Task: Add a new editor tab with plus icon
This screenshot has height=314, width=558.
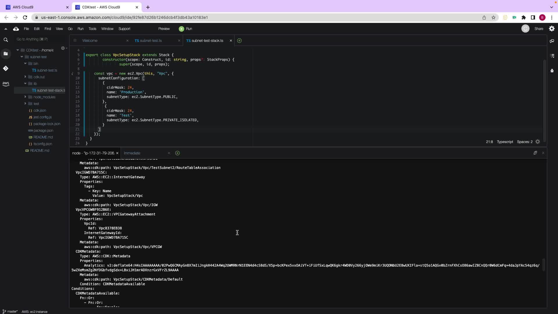Action: click(x=239, y=41)
